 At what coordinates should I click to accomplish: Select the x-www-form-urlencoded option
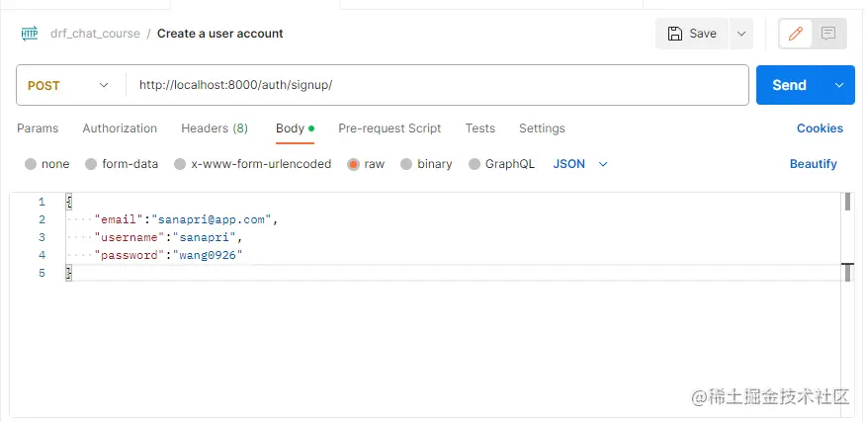tap(252, 164)
